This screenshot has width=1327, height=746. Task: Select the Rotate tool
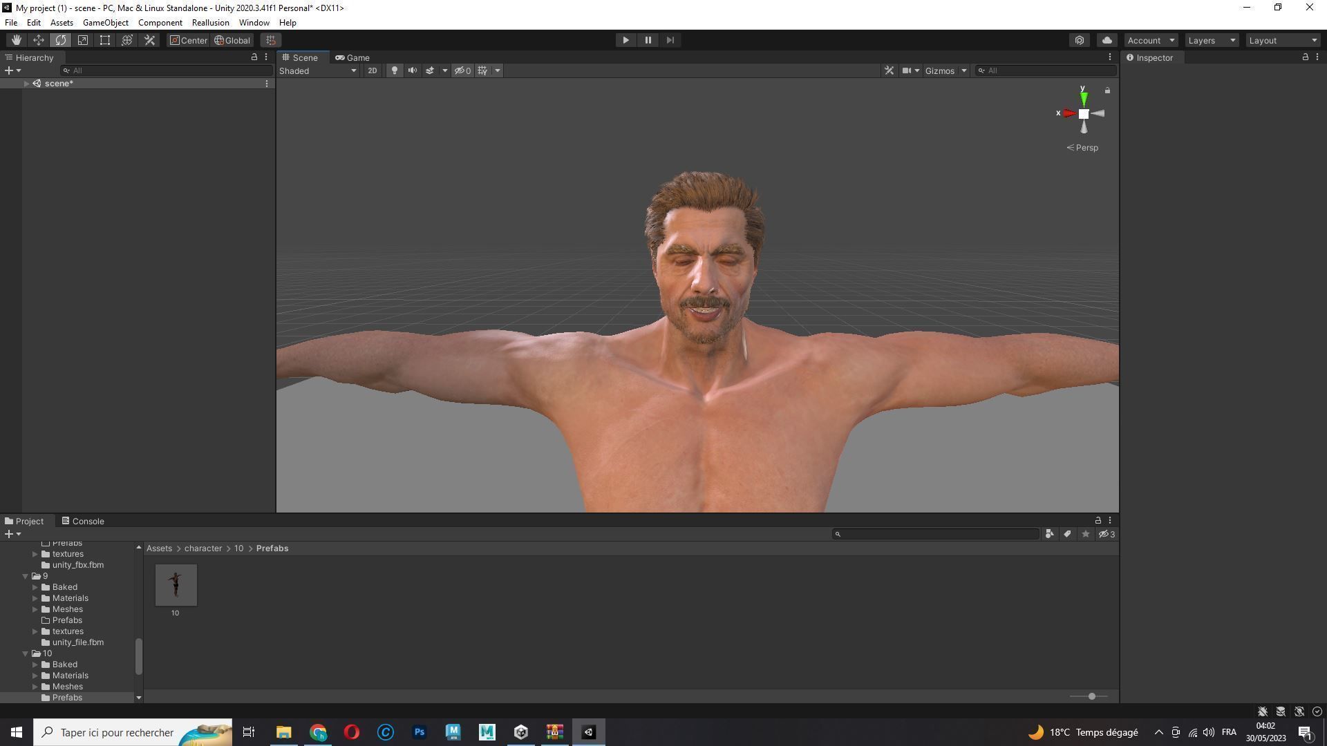[x=61, y=40]
